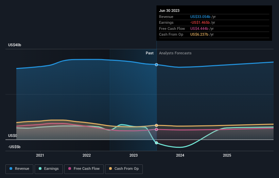Click the Cash From Op label in tooltip
Screen dimensions: 279x178
point(171,35)
